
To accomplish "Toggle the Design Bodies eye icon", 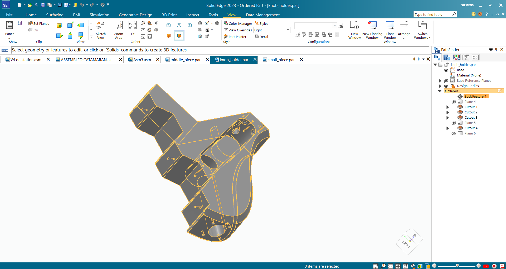I will (x=446, y=86).
